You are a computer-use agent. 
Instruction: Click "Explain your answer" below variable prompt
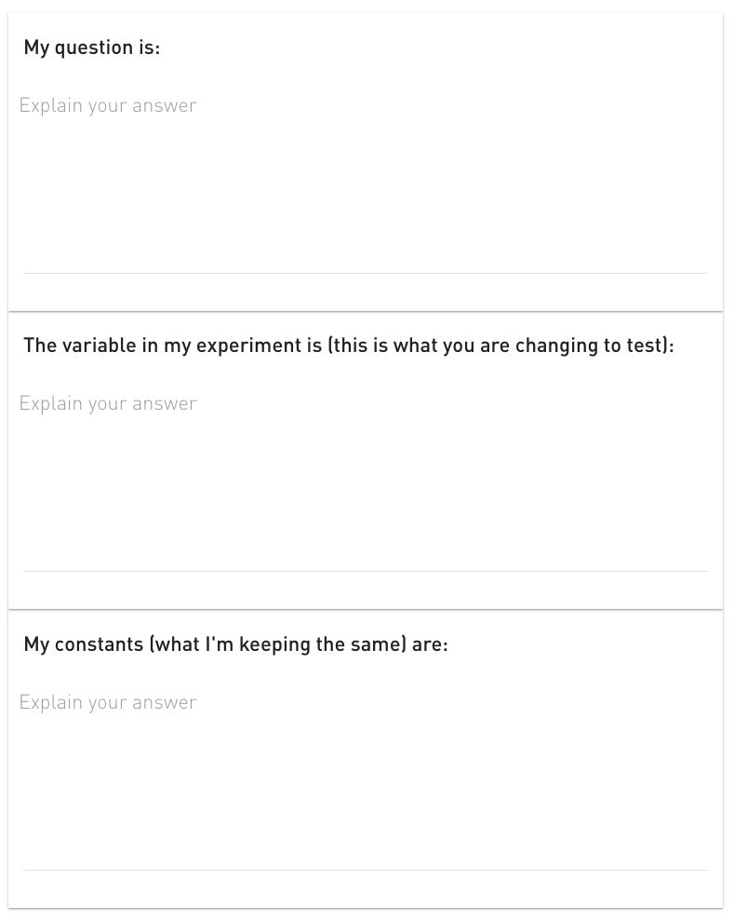(x=108, y=403)
